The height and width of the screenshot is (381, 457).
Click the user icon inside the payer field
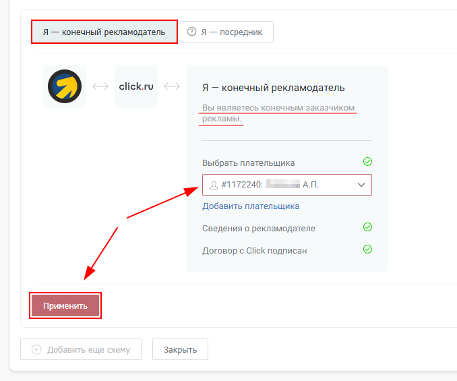coord(214,185)
